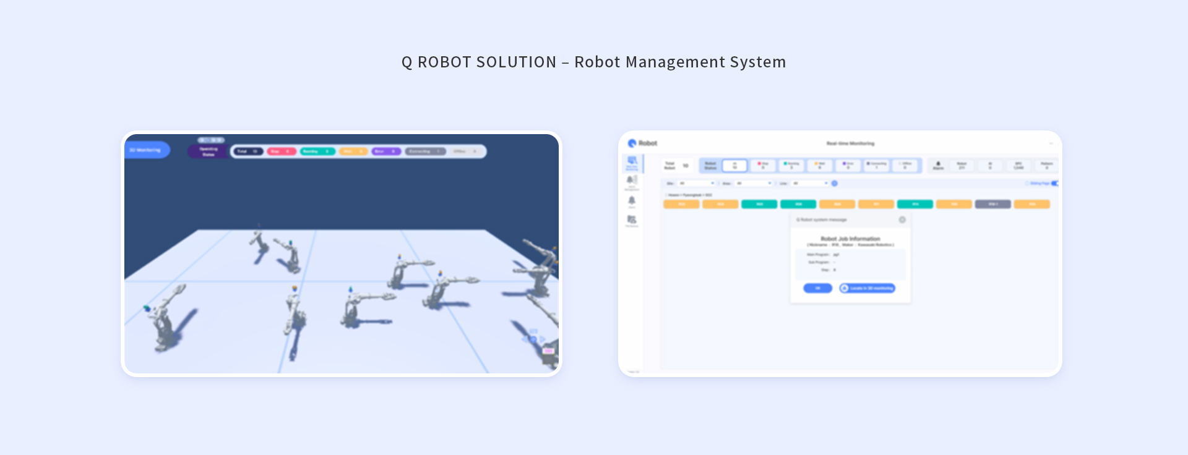This screenshot has width=1188, height=455.
Task: Toggle the Sliding Page switch
Action: coord(1055,183)
